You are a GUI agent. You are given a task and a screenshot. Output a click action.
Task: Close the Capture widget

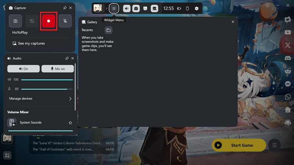pos(71,8)
